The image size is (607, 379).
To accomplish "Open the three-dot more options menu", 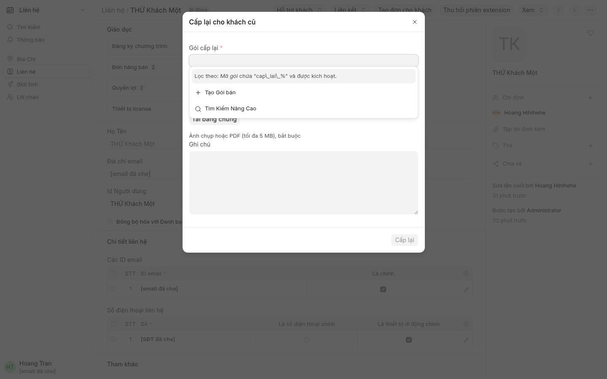I will click(x=591, y=10).
